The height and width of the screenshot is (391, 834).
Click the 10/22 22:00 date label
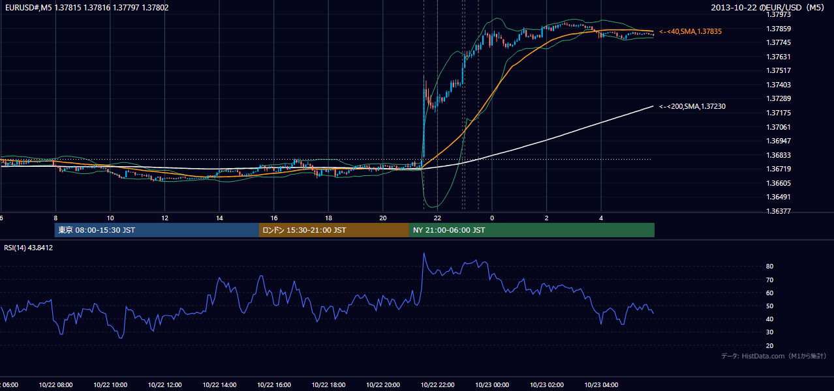pos(437,384)
